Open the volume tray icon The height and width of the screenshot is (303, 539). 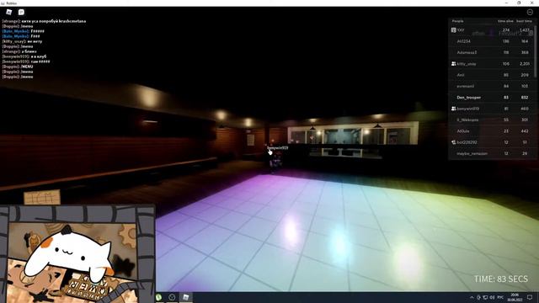pyautogui.click(x=492, y=297)
